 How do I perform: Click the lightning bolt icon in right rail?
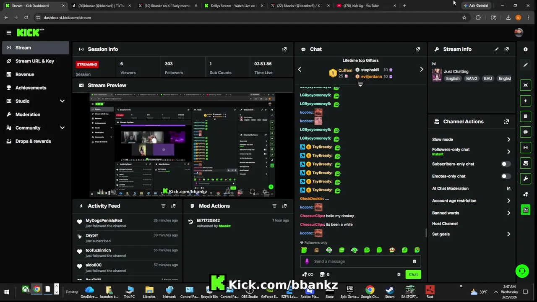(526, 101)
